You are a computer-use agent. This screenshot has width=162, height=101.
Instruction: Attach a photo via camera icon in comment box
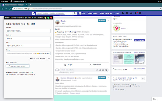coord(100,70)
